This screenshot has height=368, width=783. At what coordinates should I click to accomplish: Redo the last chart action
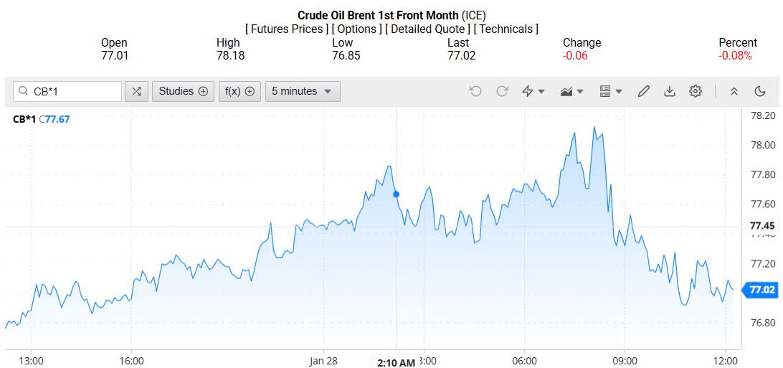point(502,91)
